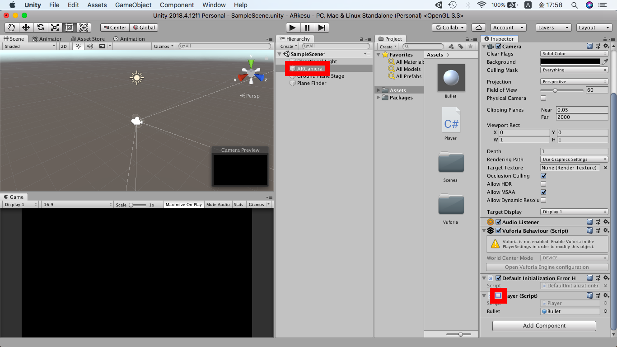Screen dimensions: 617x347
Task: Open the Rendering Path dropdown
Action: (574, 159)
